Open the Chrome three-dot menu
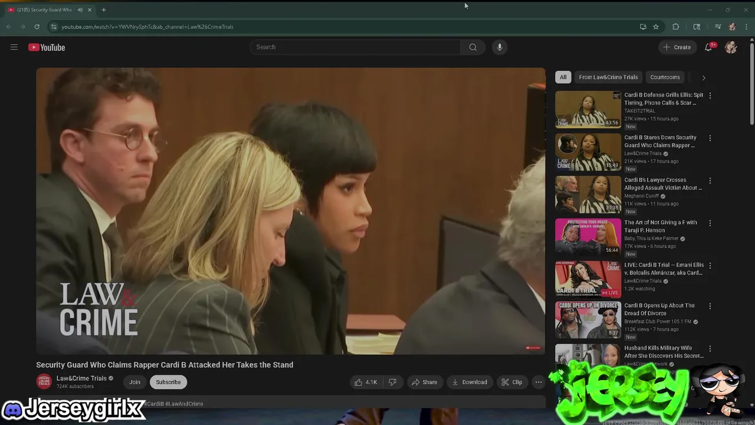The height and width of the screenshot is (425, 755). [x=747, y=27]
